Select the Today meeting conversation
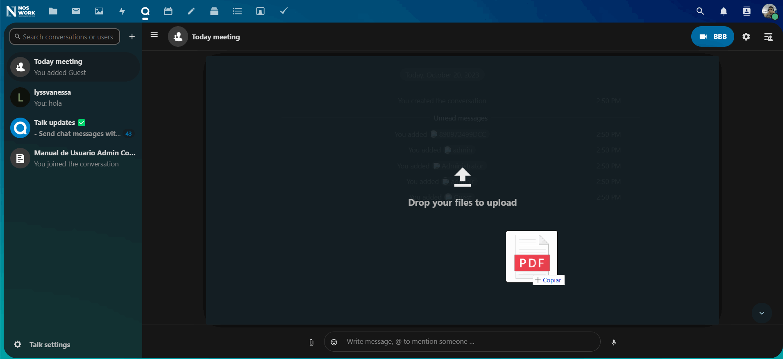This screenshot has width=783, height=359. point(74,67)
